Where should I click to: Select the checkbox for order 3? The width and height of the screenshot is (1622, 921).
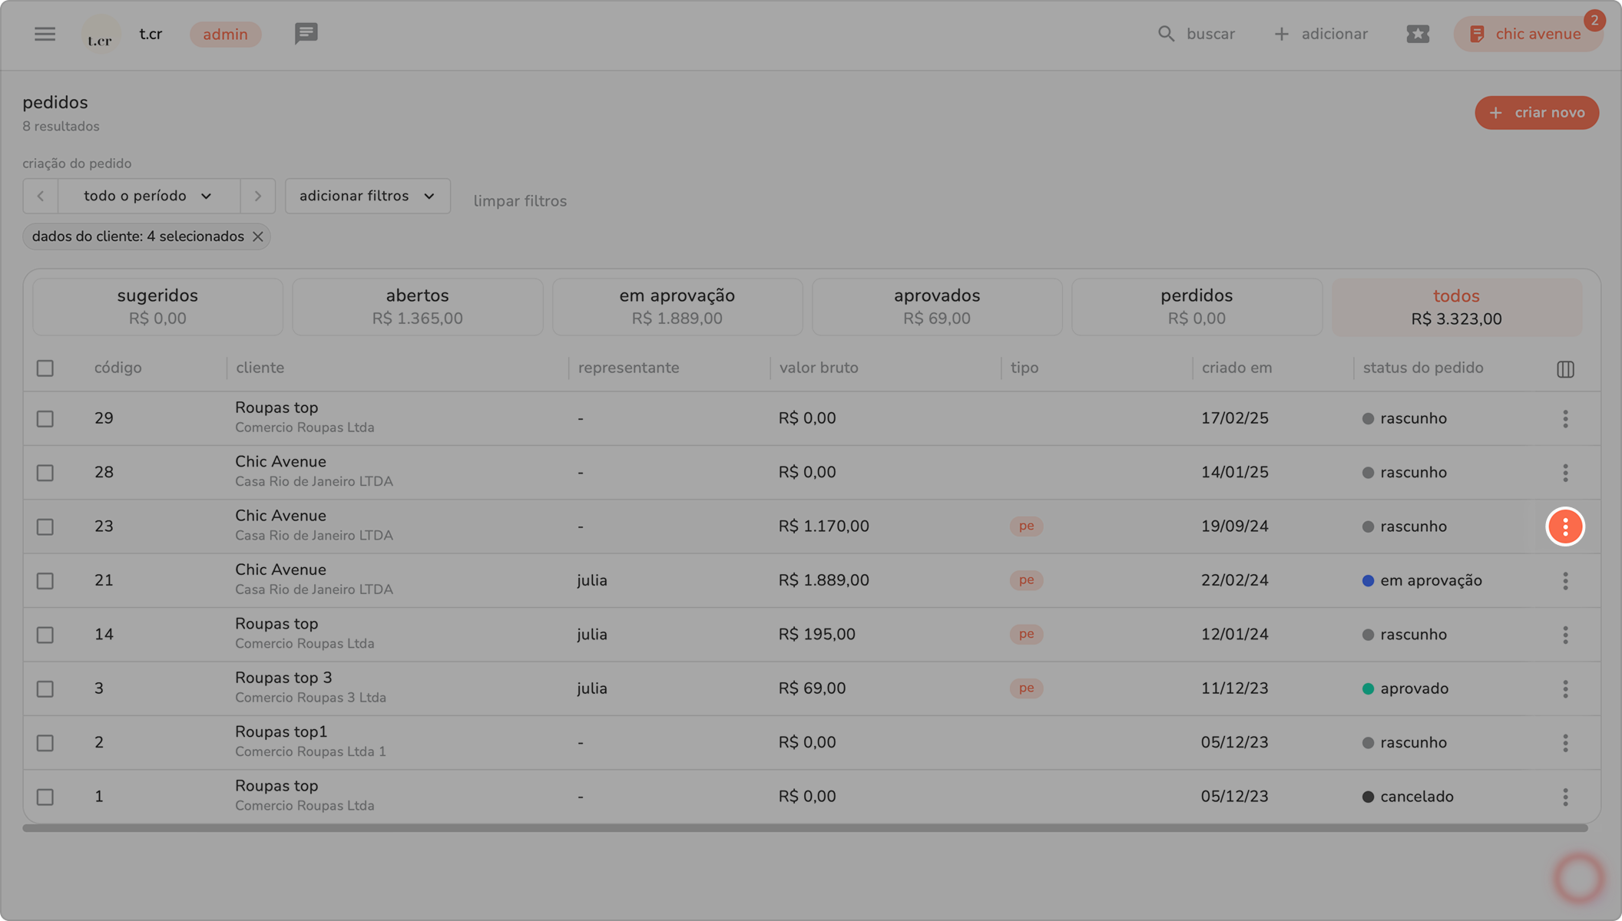[x=45, y=689]
